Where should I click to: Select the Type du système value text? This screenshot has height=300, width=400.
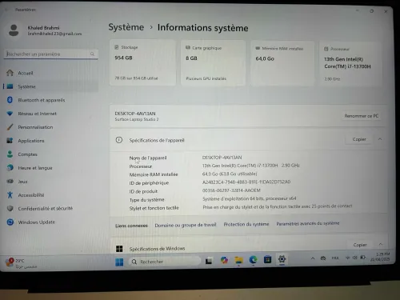(249, 198)
